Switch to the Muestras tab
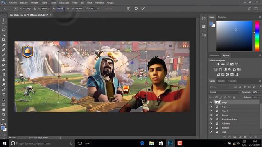This screenshot has width=262, height=147. click(x=222, y=17)
